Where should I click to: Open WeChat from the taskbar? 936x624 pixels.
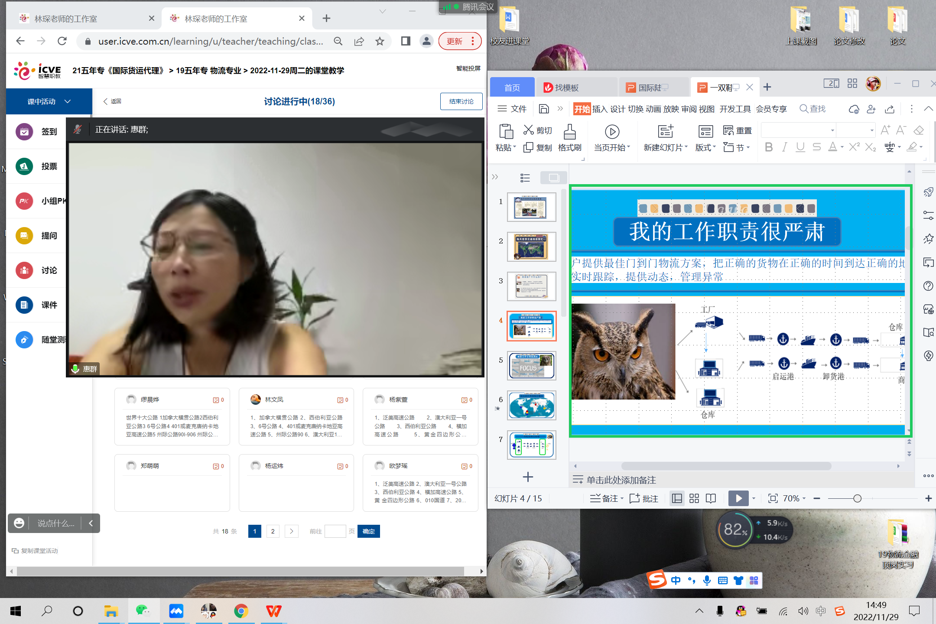coord(143,611)
